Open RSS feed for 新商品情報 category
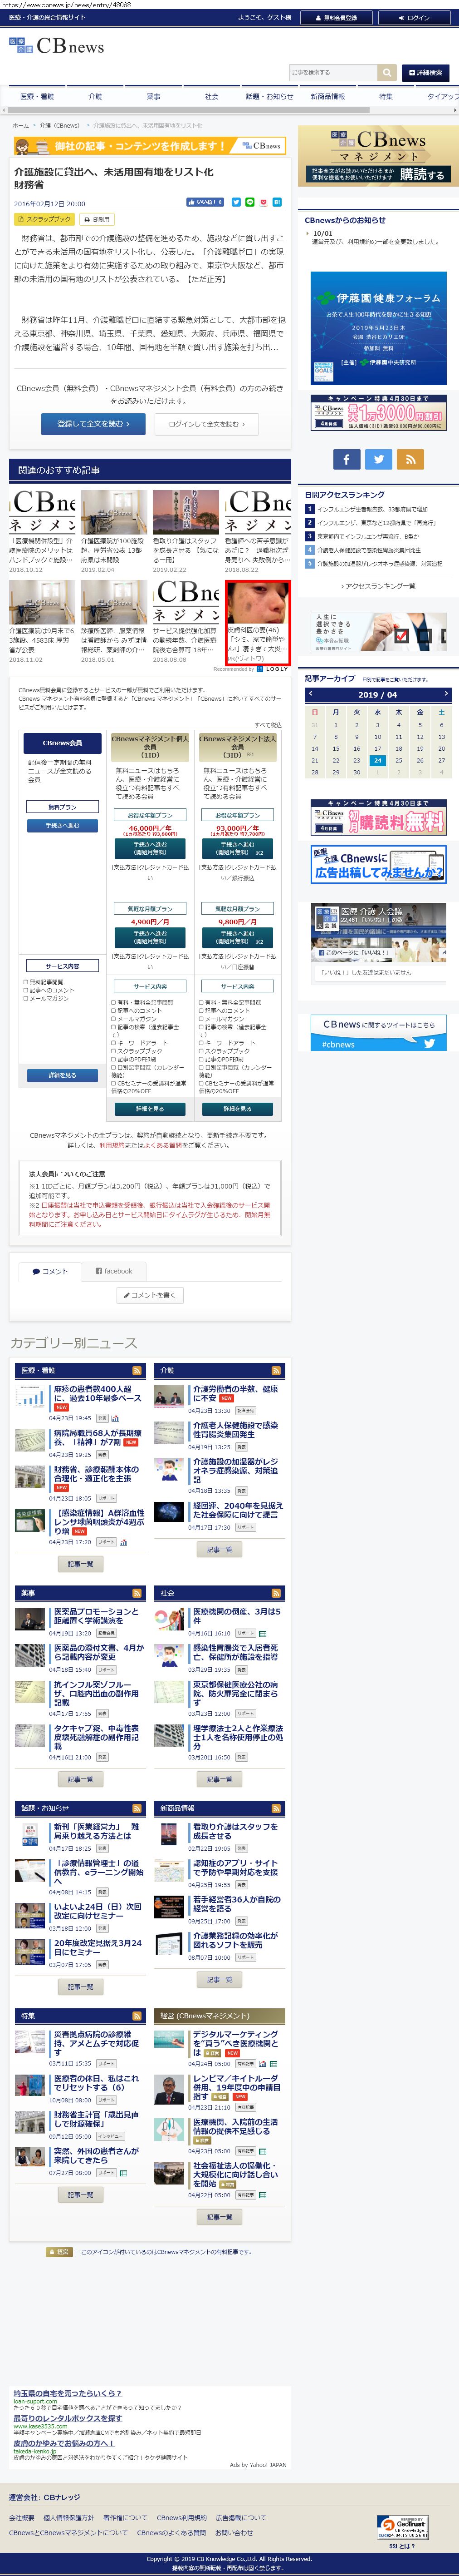The width and height of the screenshot is (459, 2576). [x=276, y=1808]
